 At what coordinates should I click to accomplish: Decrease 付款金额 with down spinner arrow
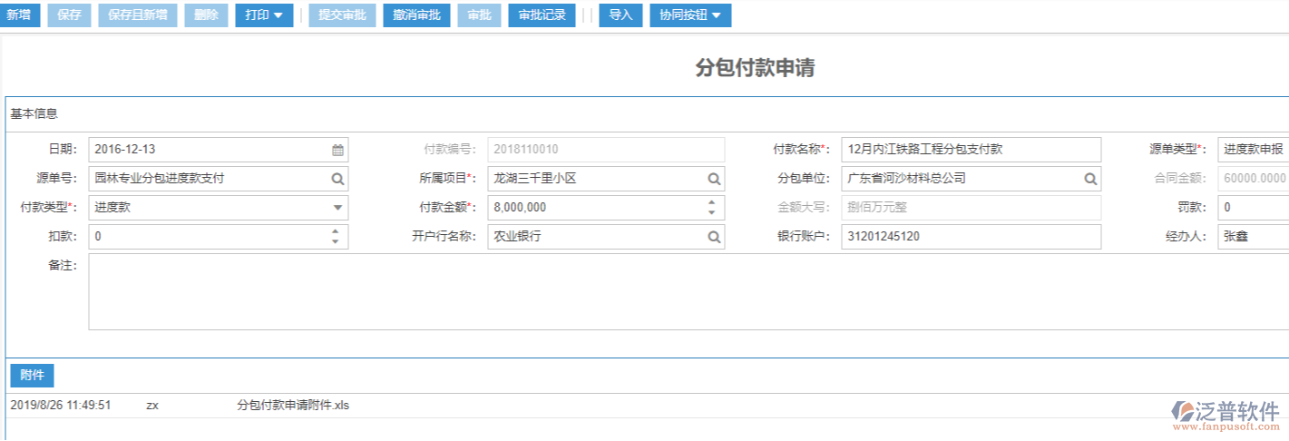[712, 213]
